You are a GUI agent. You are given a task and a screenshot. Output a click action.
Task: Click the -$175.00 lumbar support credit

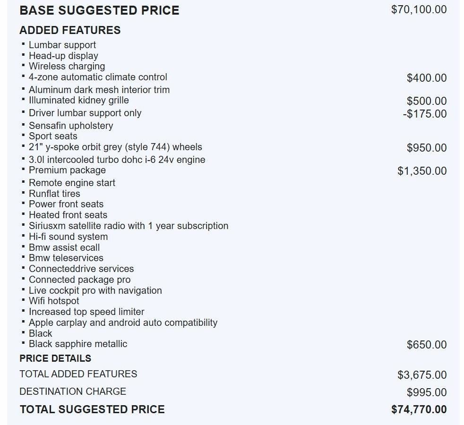click(x=424, y=114)
